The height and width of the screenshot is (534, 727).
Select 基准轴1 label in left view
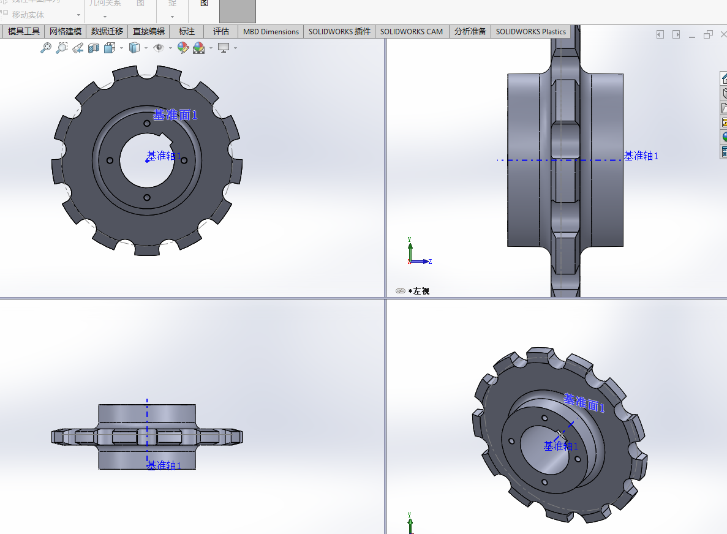641,156
